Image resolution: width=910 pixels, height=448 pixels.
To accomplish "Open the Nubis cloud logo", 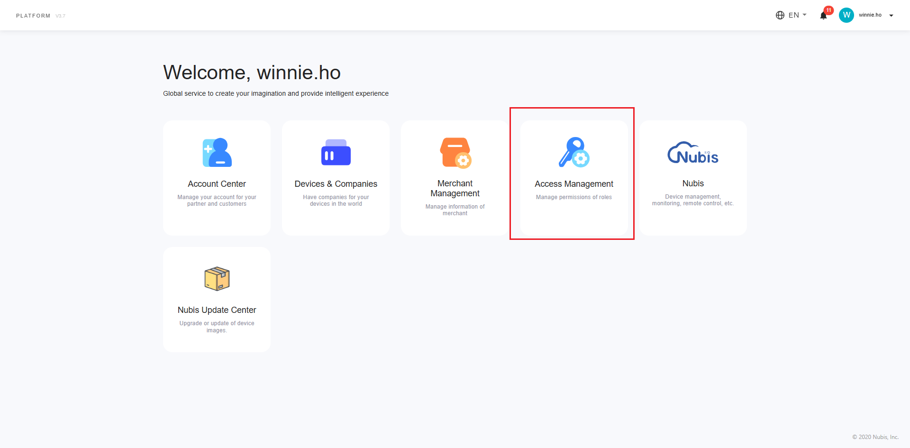I will click(x=693, y=153).
